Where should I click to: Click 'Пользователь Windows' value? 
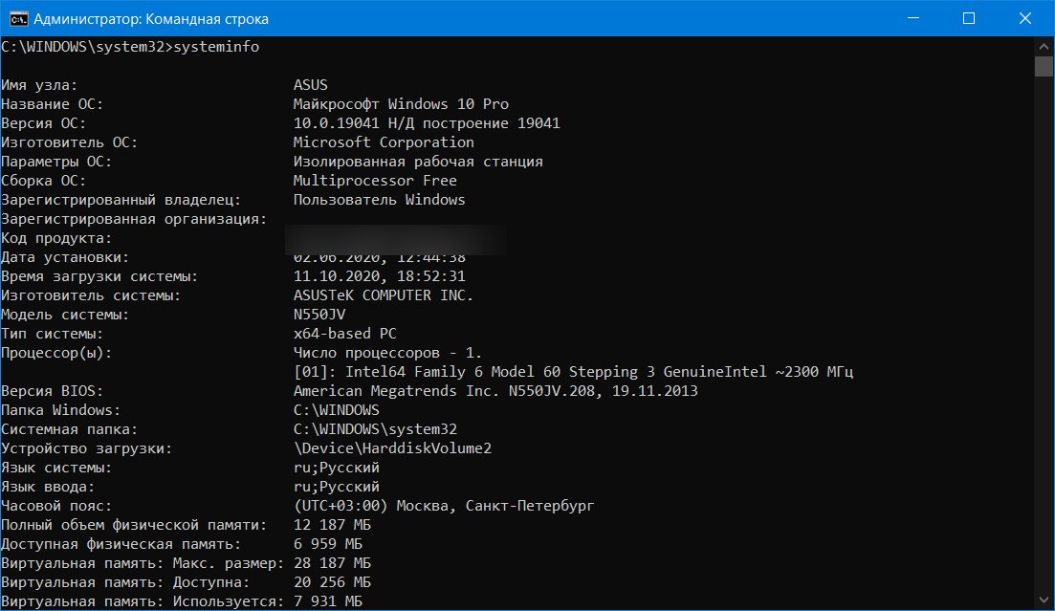pyautogui.click(x=379, y=200)
